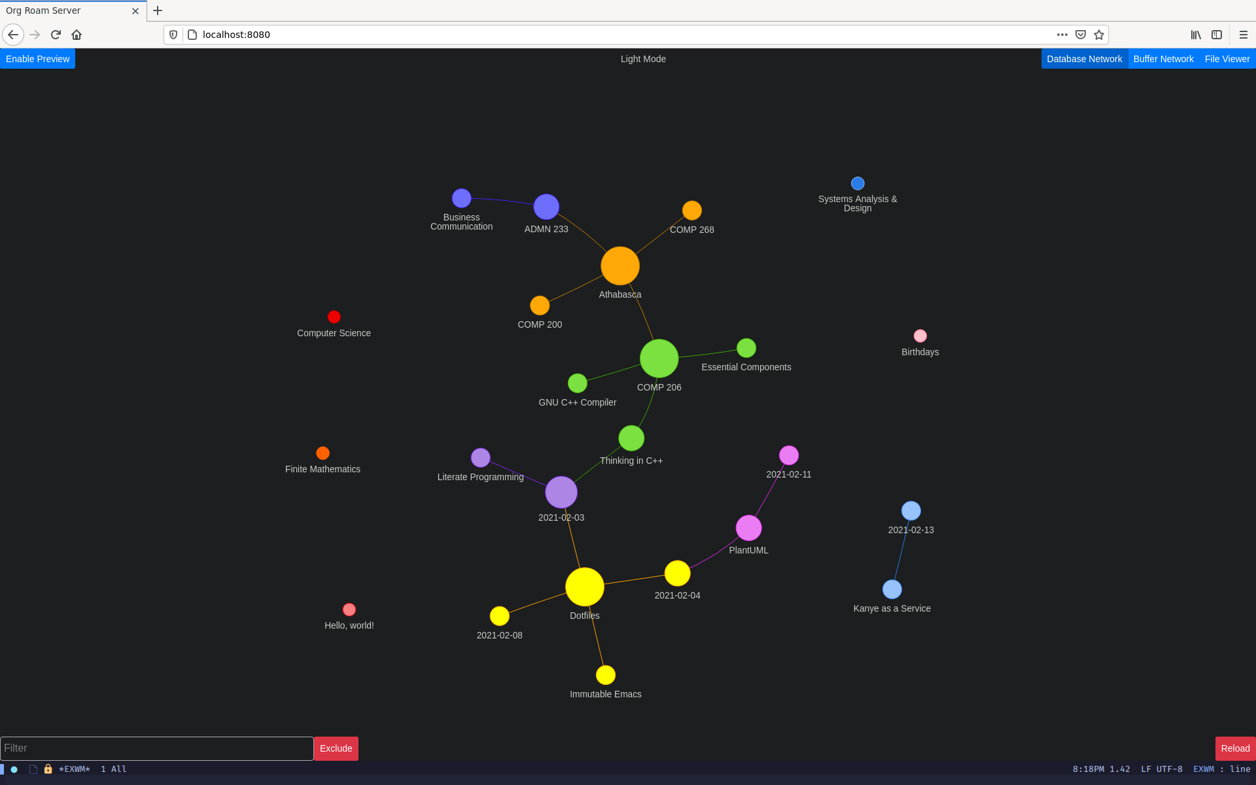The image size is (1256, 785).
Task: Click the Exclude filter button
Action: tap(336, 748)
